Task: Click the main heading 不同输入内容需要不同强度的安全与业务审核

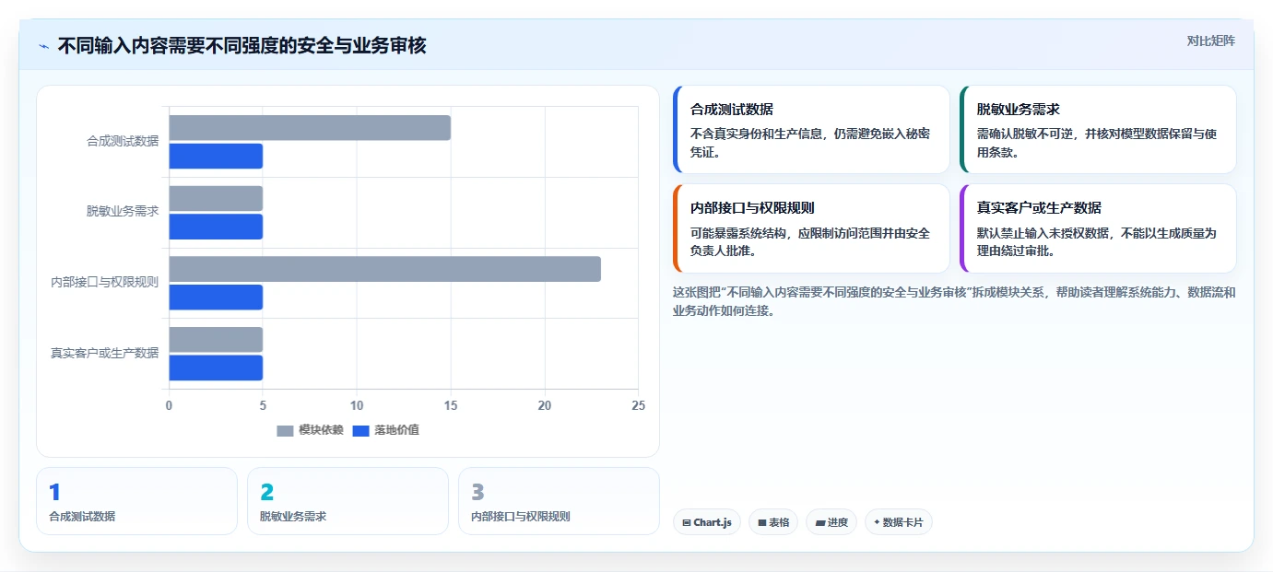Action: 242,45
